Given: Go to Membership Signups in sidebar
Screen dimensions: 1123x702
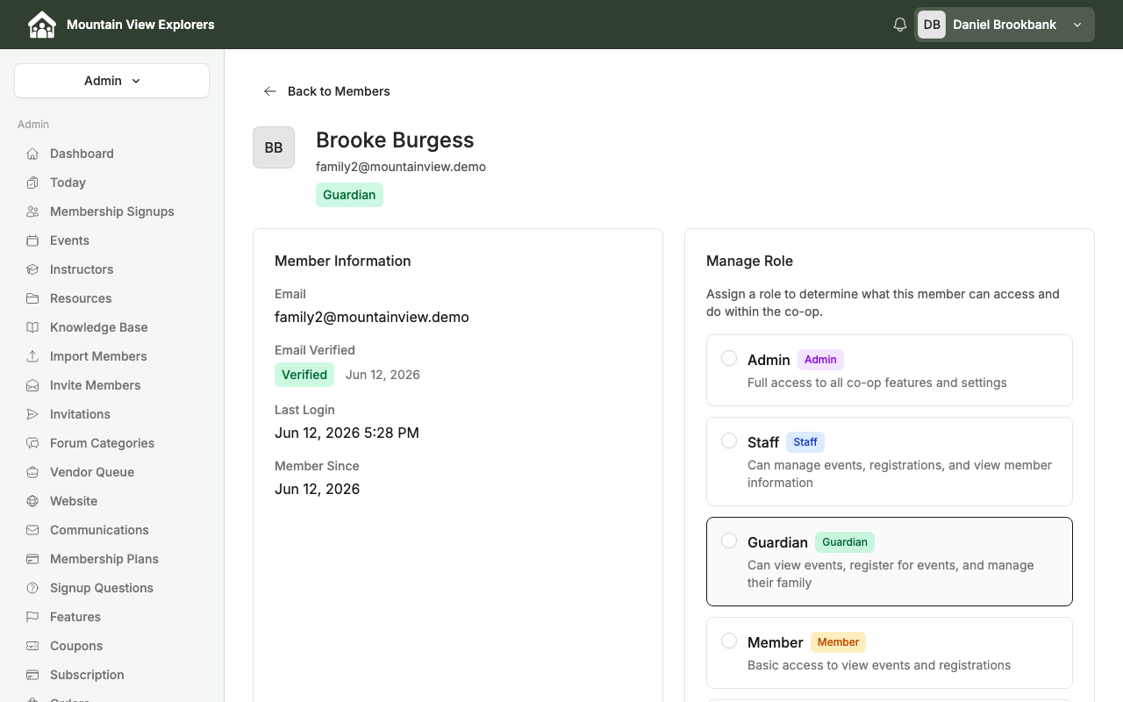Looking at the screenshot, I should coord(111,211).
